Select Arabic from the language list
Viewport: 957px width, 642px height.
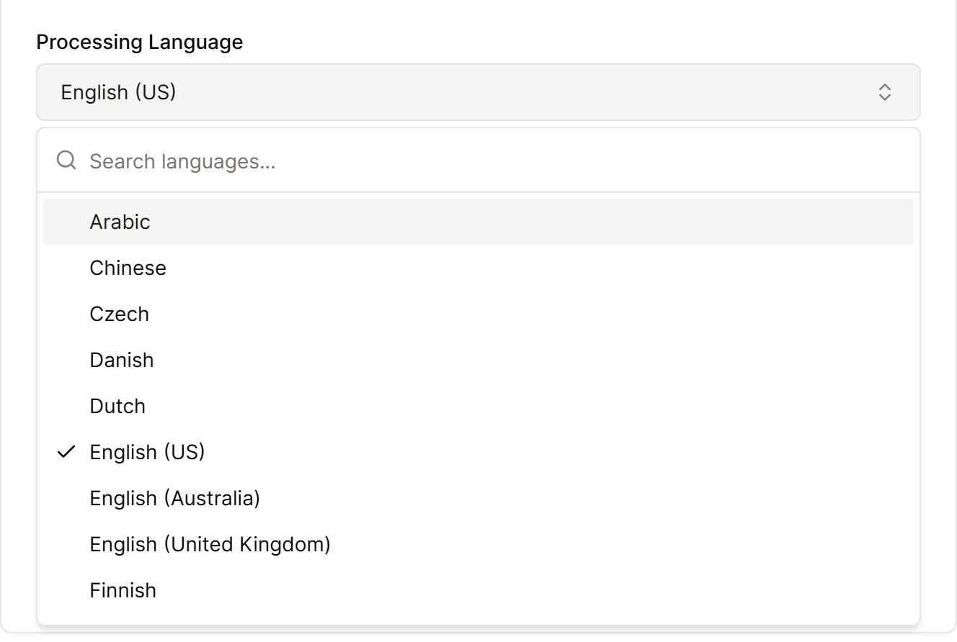tap(478, 222)
